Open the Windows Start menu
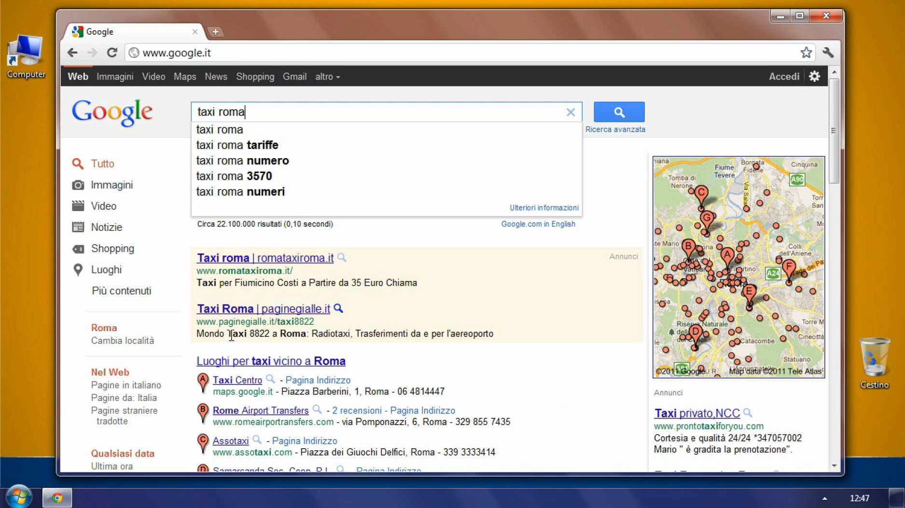This screenshot has height=508, width=905. tap(19, 496)
